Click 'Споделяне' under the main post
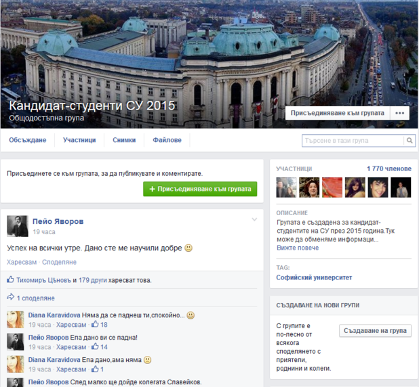The width and height of the screenshot is (419, 387). click(59, 263)
